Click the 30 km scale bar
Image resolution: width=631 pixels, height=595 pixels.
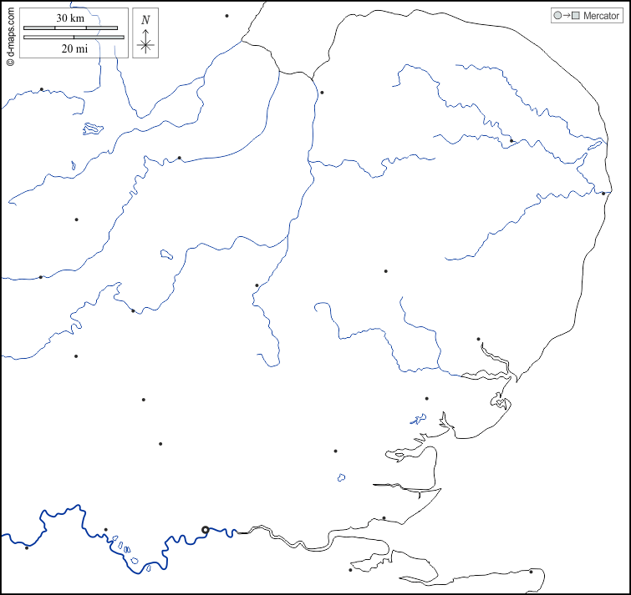point(70,28)
